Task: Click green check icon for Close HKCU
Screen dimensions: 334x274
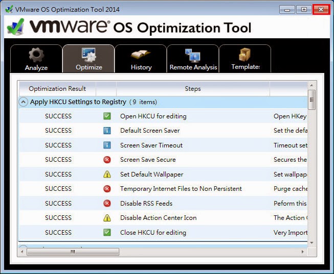Action: [x=107, y=232]
